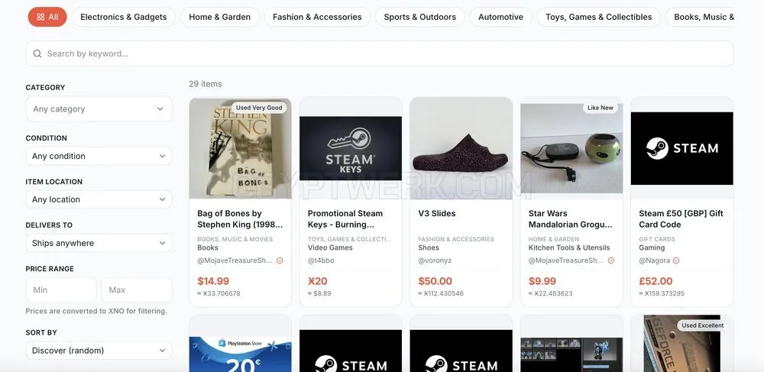
Task: Click verified badge on Bag of Bones seller
Action: (x=280, y=260)
